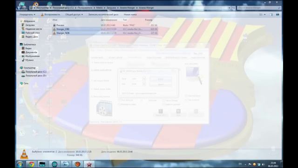Launch Google Chrome from taskbar
Image resolution: width=298 pixels, height=168 pixels.
(32, 164)
